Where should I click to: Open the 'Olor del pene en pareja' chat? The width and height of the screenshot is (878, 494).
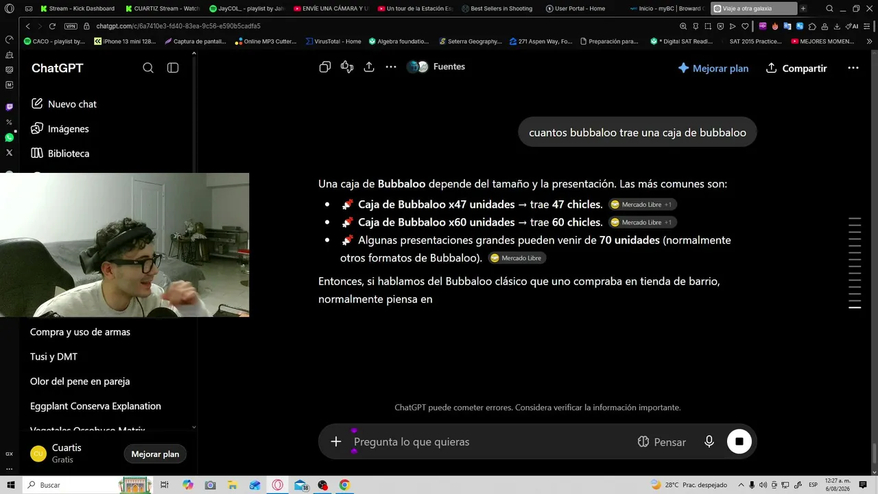pos(80,381)
